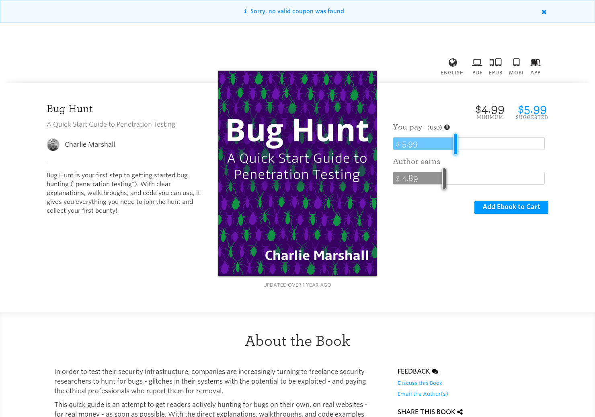Click the Bug Hunt book title heading
595x417 pixels.
(70, 109)
